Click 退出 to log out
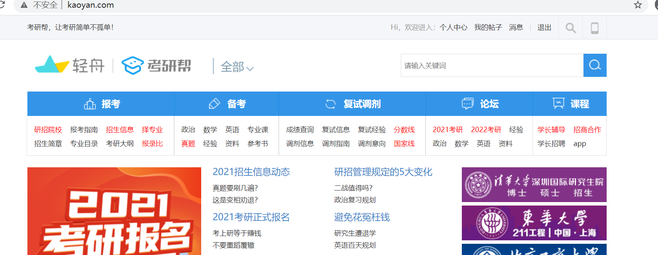Viewport: 658px width, 255px height. [544, 27]
